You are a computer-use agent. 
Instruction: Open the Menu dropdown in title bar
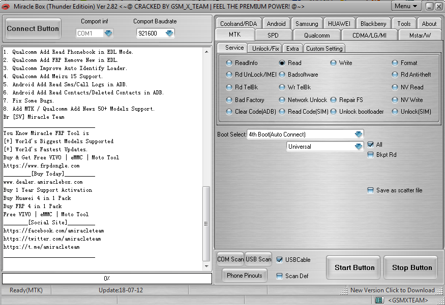click(x=405, y=6)
